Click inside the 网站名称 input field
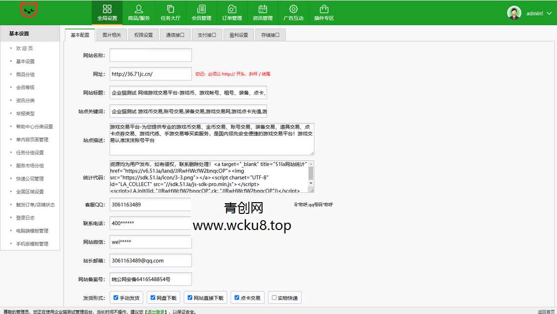 click(150, 55)
